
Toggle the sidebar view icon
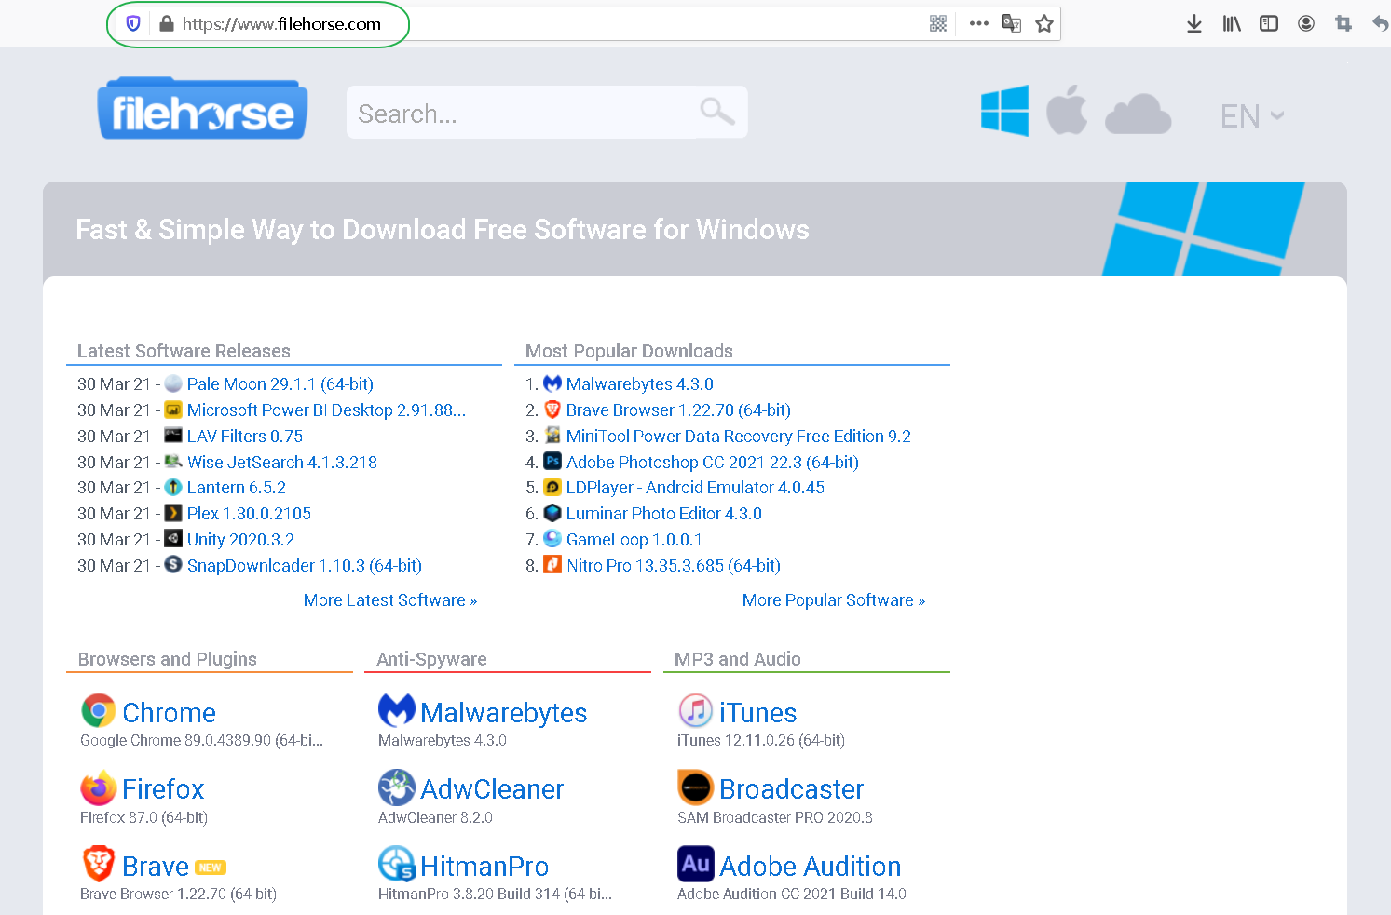1269,24
